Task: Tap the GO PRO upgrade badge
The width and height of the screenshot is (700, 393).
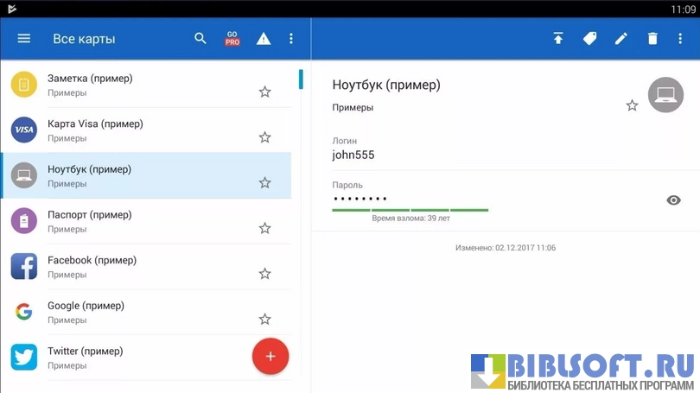Action: [232, 39]
